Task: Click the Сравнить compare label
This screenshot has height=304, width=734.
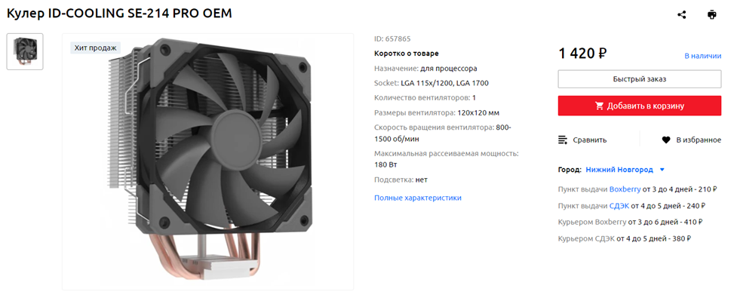Action: click(x=590, y=140)
